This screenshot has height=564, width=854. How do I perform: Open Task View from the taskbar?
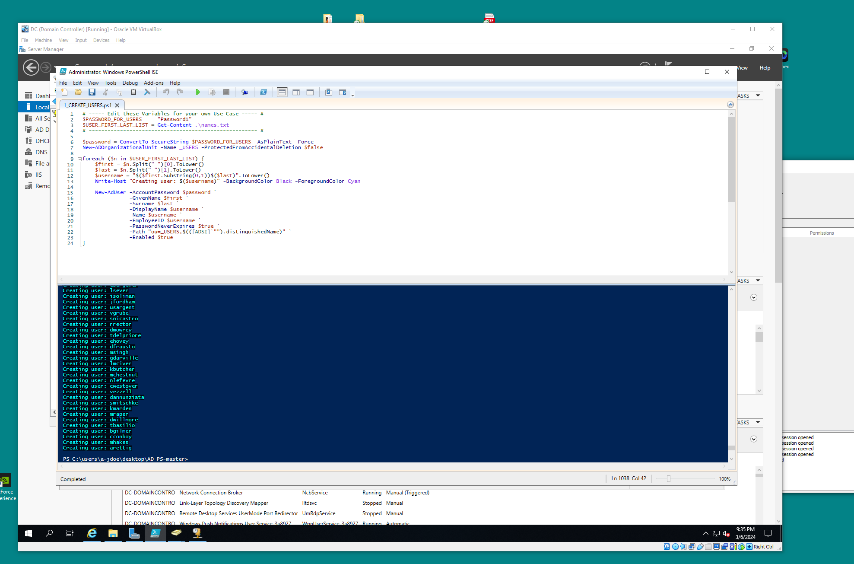pyautogui.click(x=70, y=533)
